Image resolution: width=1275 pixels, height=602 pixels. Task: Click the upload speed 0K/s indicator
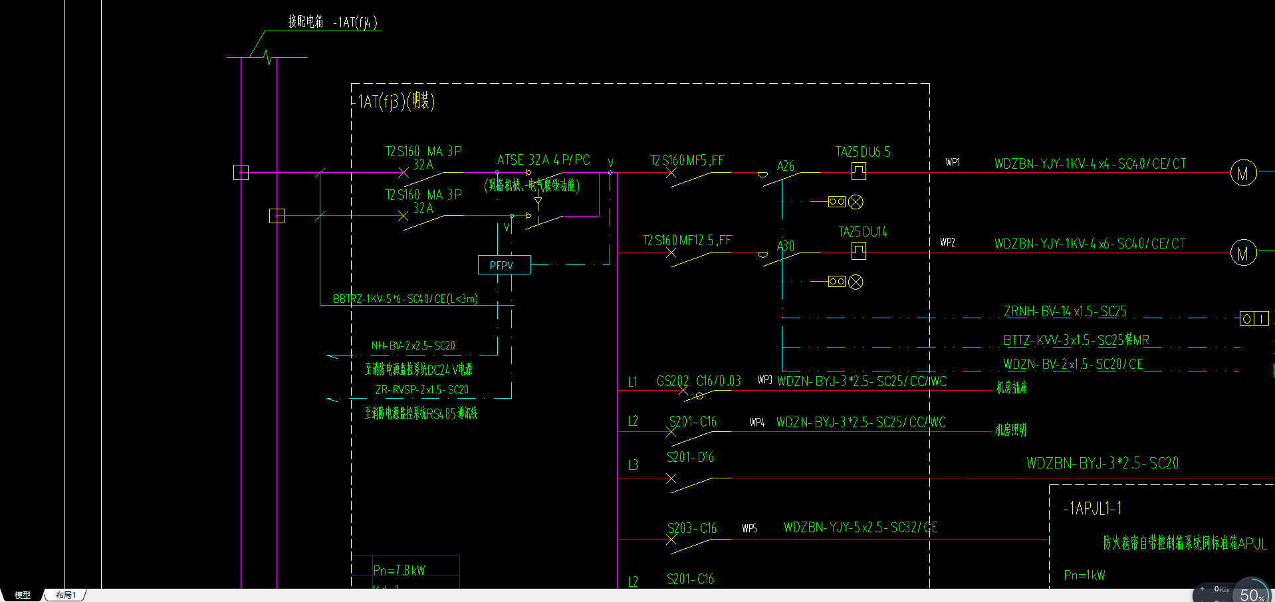click(x=1216, y=589)
